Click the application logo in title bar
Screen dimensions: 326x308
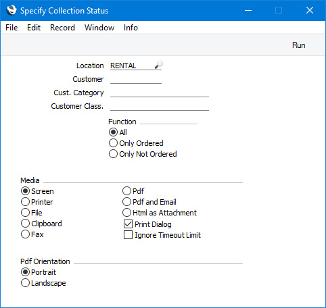coord(11,10)
